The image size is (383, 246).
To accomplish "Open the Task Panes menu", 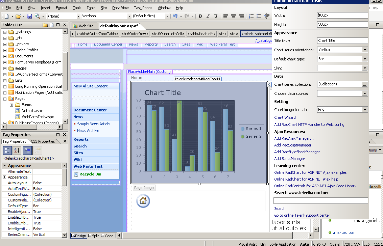I will [x=143, y=8].
